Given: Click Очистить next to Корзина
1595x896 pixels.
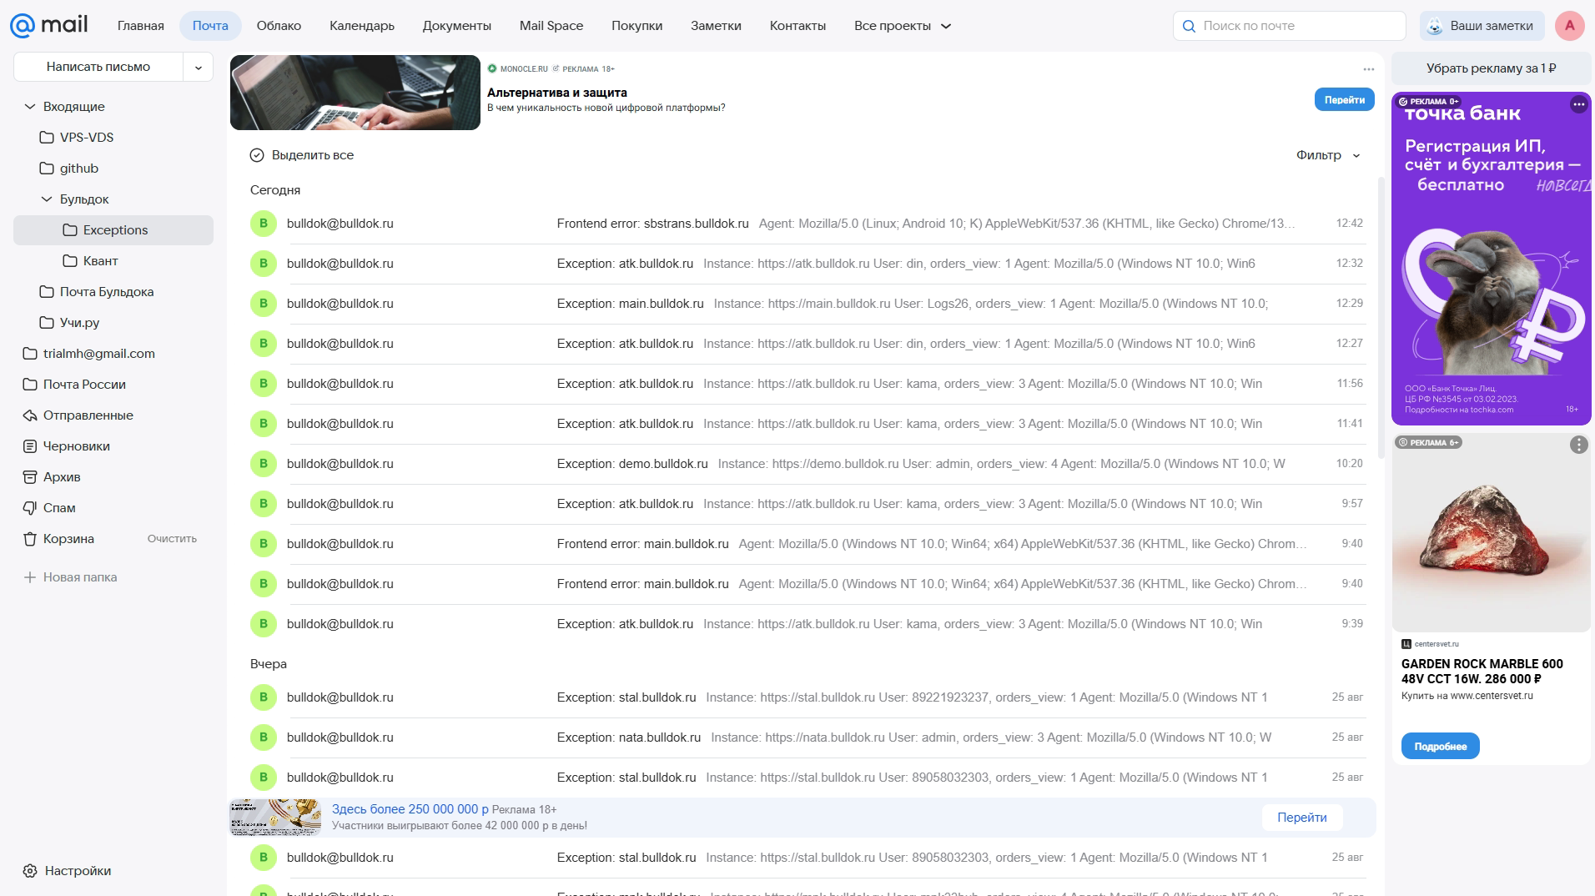Looking at the screenshot, I should [x=172, y=539].
